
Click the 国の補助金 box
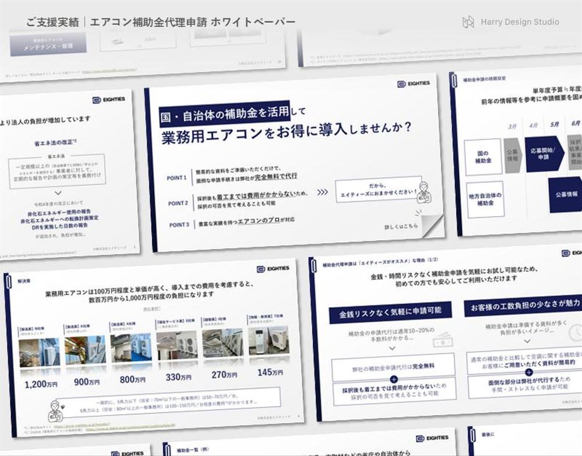coord(484,157)
